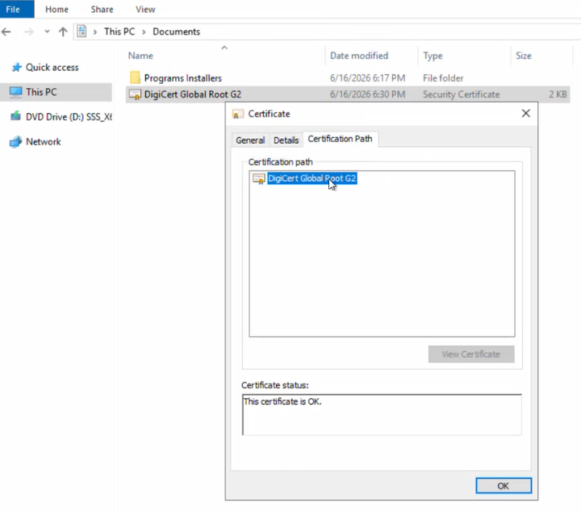Close the Certificate dialog
Screen dimensions: 581x512
click(x=526, y=113)
